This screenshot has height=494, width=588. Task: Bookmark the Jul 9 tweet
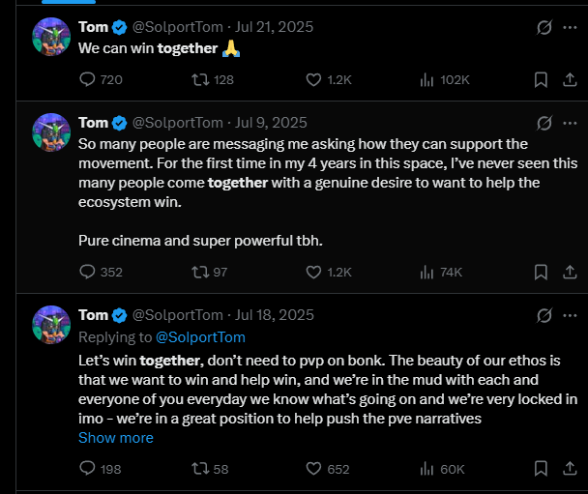[542, 272]
